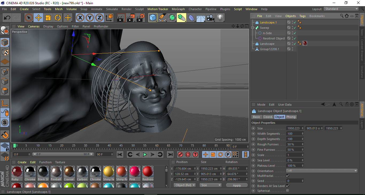Toggle Landscape.1 enabled checkmark
The width and height of the screenshot is (365, 195).
click(295, 22)
